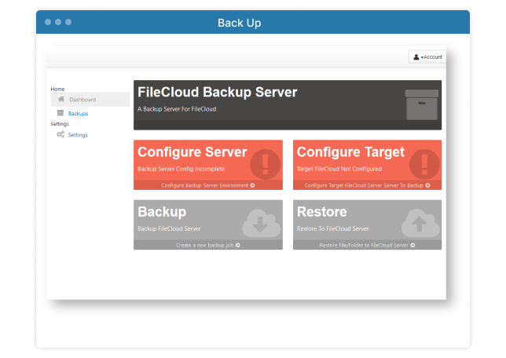The height and width of the screenshot is (358, 506).
Task: Click the user icon beside Account
Action: [x=416, y=57]
